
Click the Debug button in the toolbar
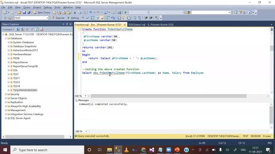(x=73, y=18)
